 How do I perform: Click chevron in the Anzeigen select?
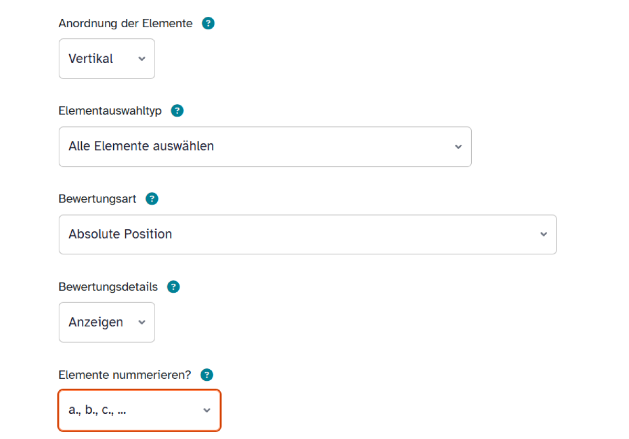coord(142,323)
